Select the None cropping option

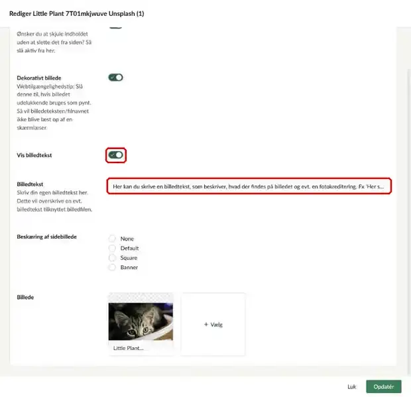112,239
